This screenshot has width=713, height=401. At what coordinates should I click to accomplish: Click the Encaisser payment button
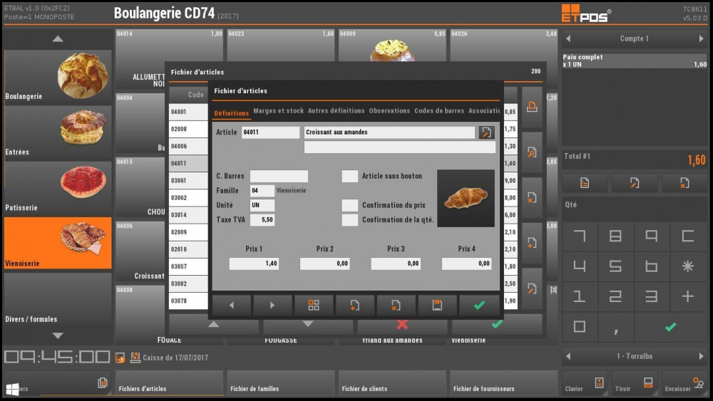[685, 383]
